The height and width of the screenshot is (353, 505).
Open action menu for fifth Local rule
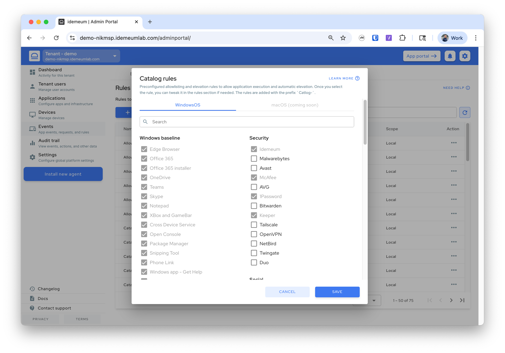coord(454,199)
